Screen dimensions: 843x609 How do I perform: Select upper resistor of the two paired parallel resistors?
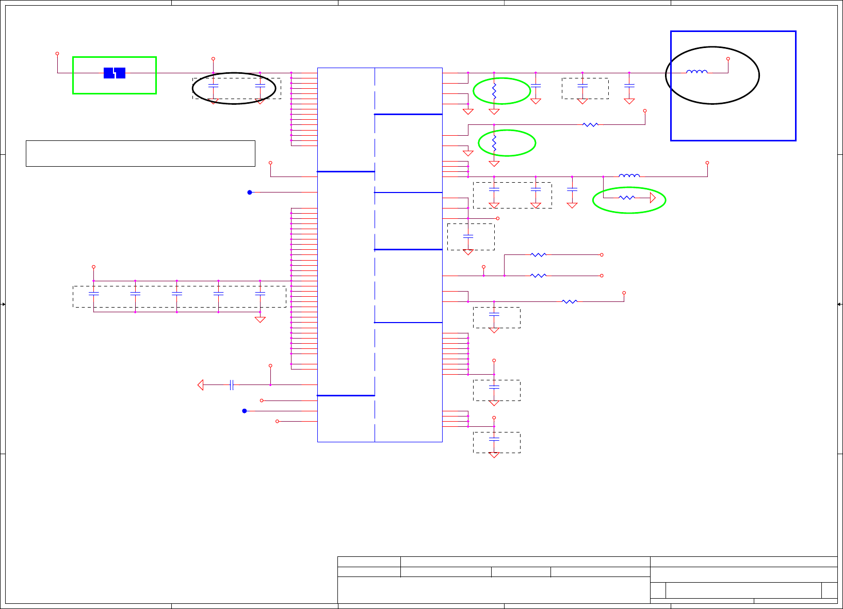click(538, 254)
